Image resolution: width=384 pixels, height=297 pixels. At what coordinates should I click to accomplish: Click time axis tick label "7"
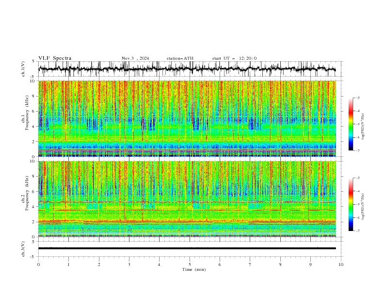250,264
